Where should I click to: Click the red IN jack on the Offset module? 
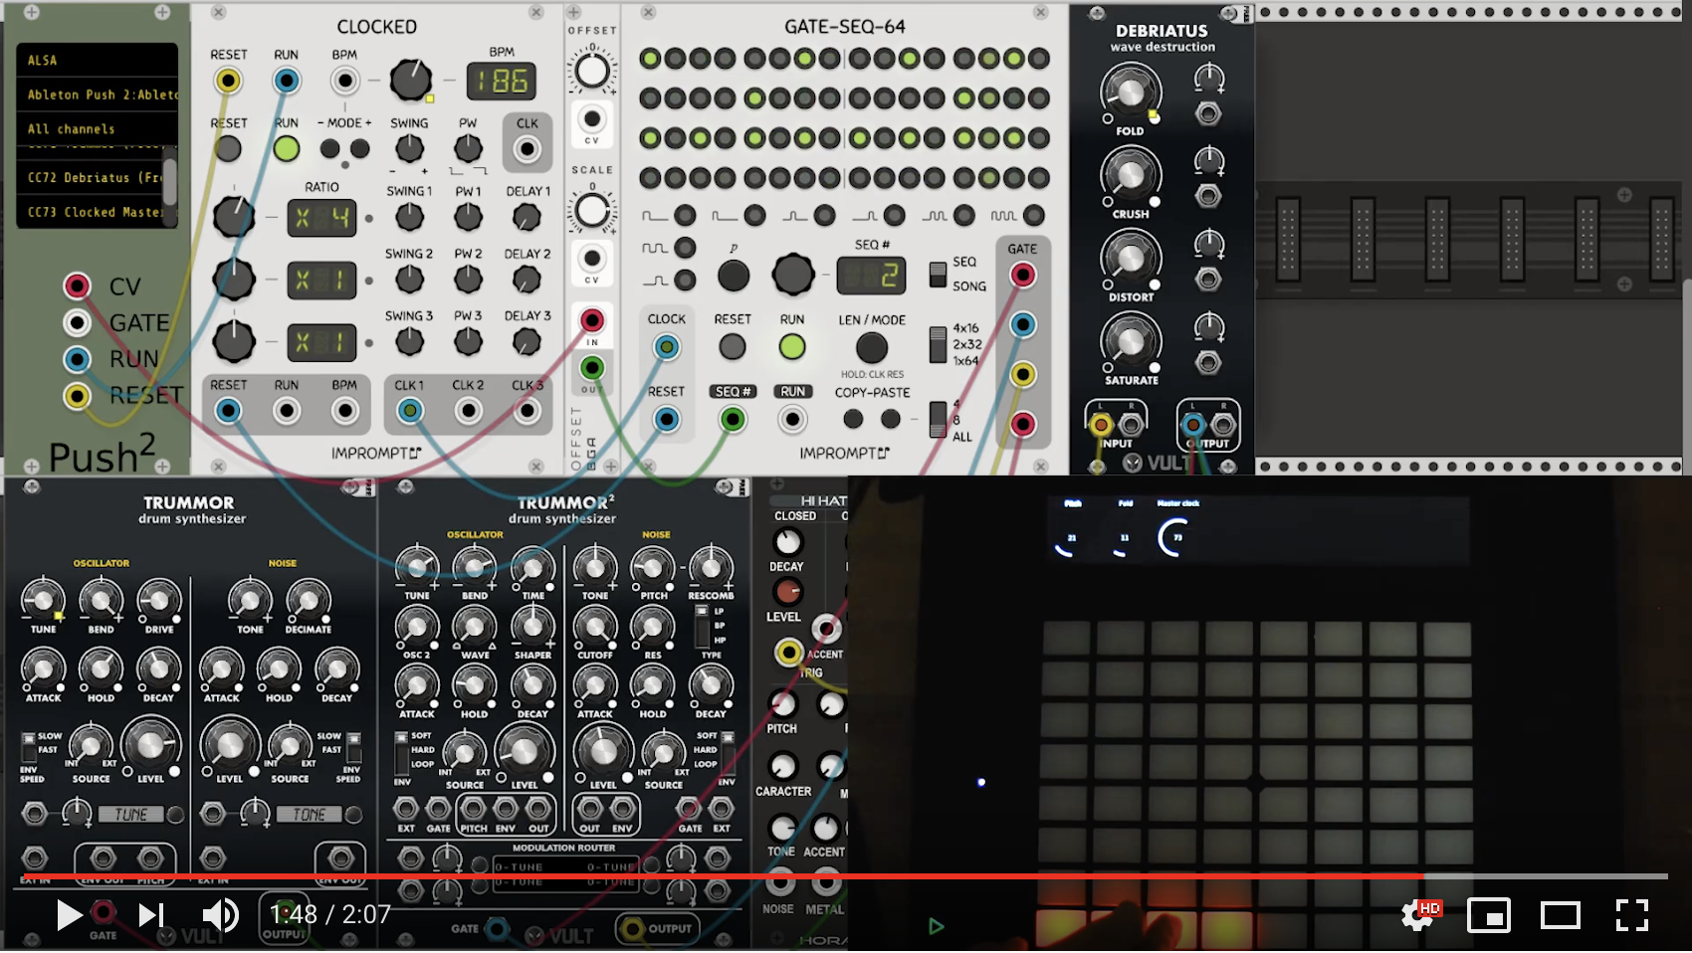592,320
